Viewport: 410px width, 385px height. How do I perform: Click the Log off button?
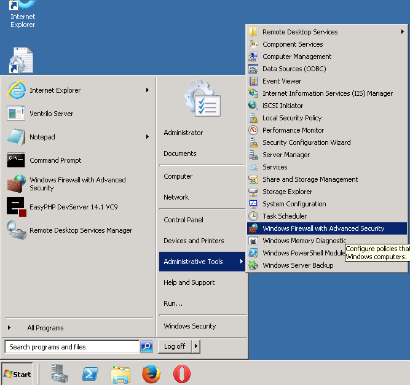tap(175, 346)
